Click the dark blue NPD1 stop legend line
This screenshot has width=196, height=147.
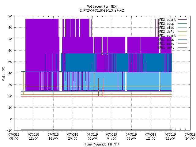click(182, 40)
